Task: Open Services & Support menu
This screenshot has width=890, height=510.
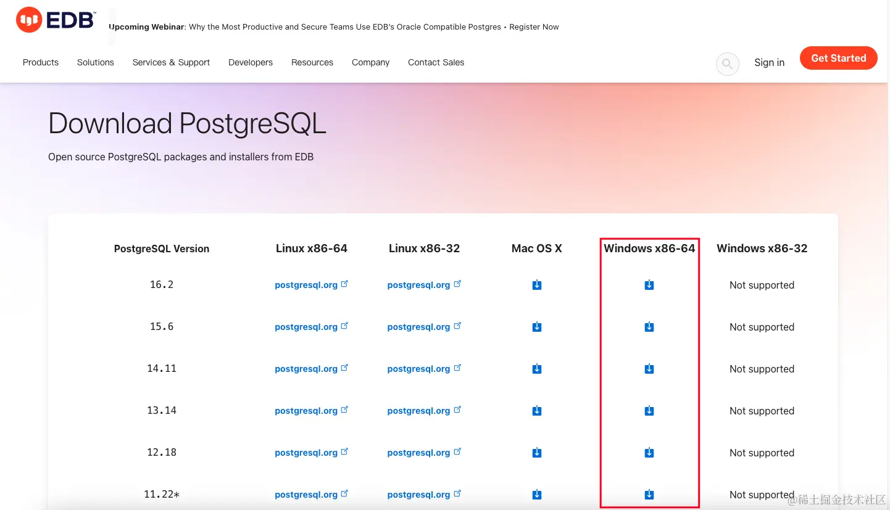Action: tap(171, 62)
